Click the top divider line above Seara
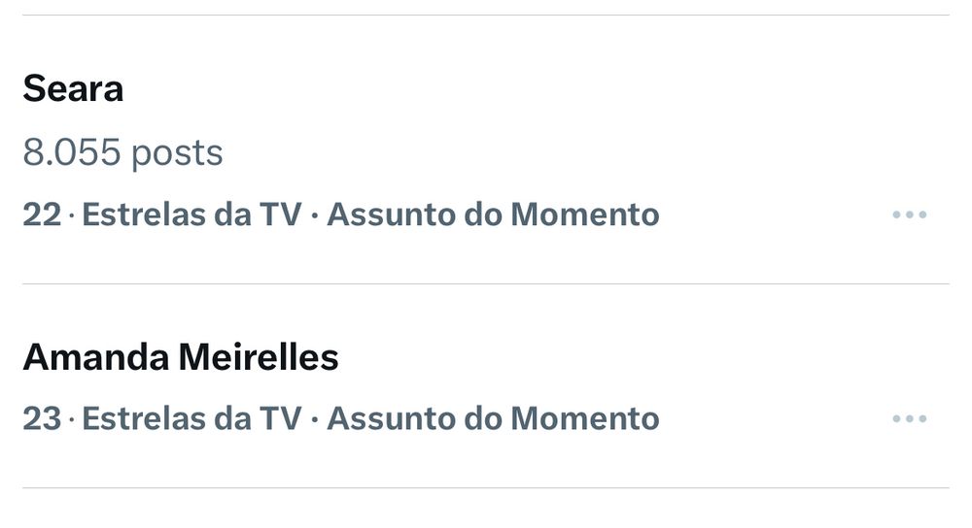 click(486, 16)
